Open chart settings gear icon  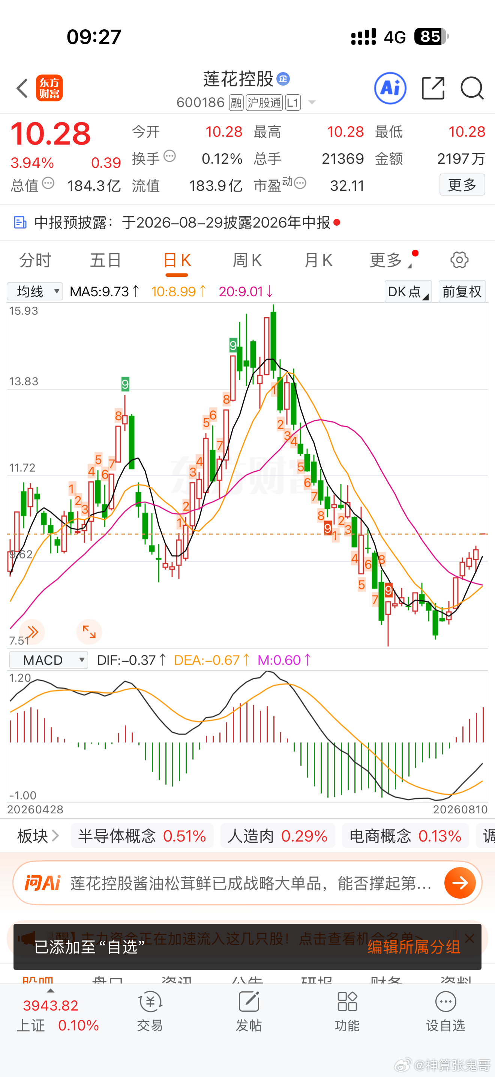click(459, 260)
